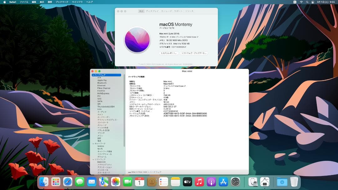Open System Preferences from the Dock

click(235, 182)
